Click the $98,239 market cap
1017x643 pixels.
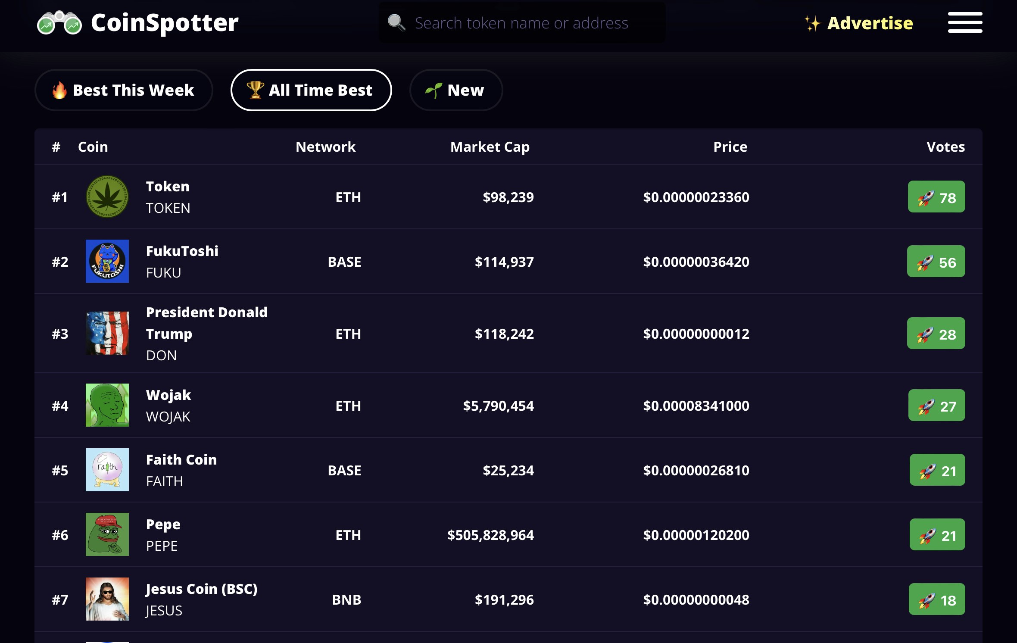tap(508, 197)
